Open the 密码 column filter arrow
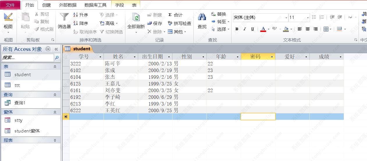The width and height of the screenshot is (367, 161). click(x=272, y=57)
